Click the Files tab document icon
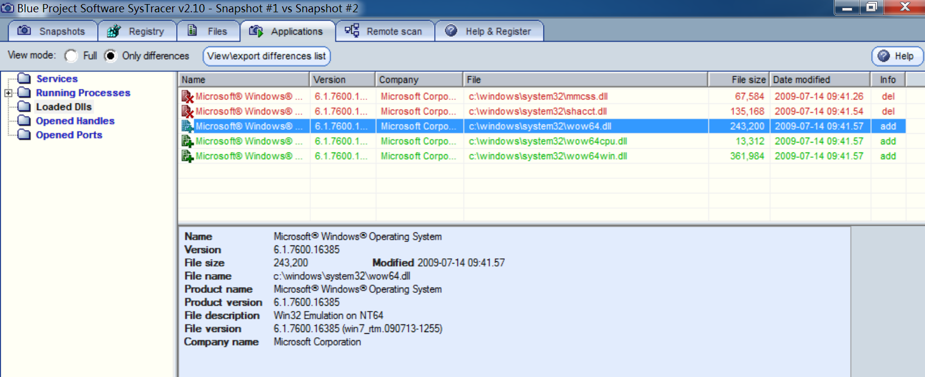Image resolution: width=925 pixels, height=377 pixels. [192, 30]
